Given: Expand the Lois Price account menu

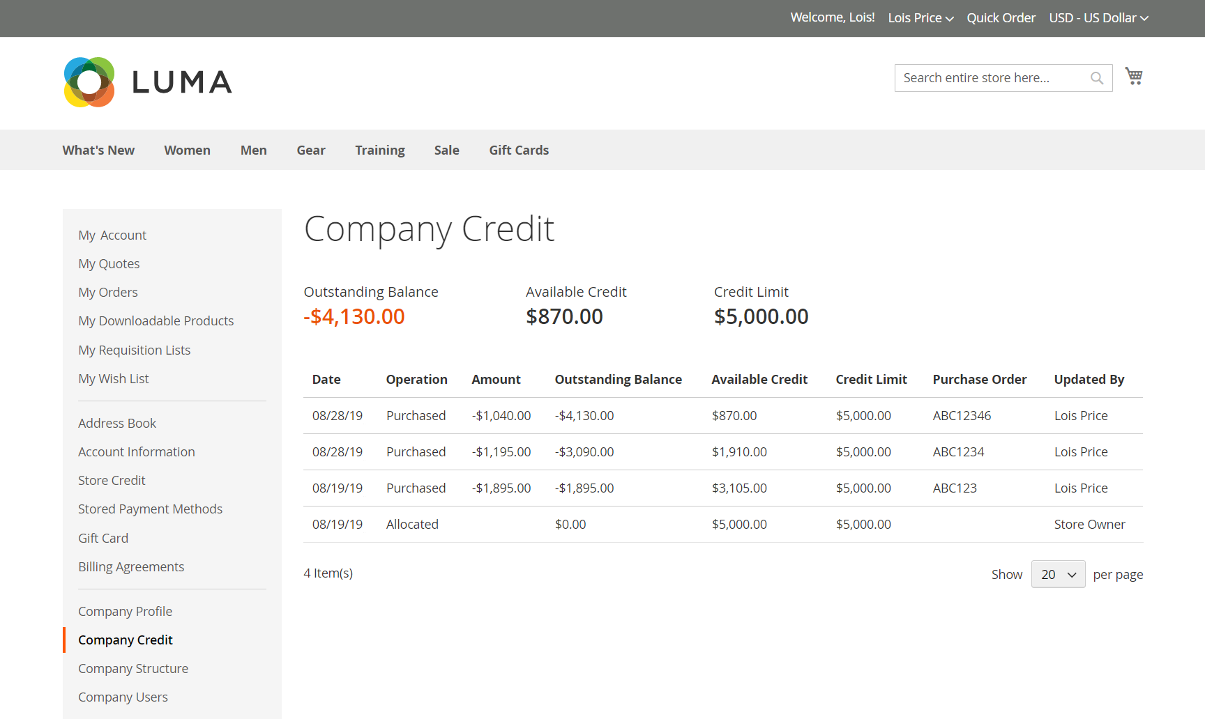Looking at the screenshot, I should [920, 17].
